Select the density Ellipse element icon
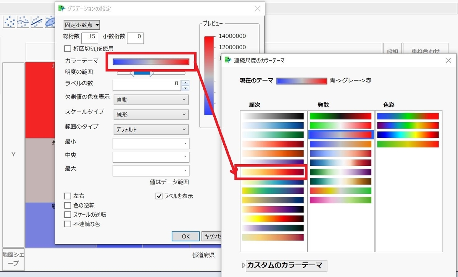 tap(50, 22)
